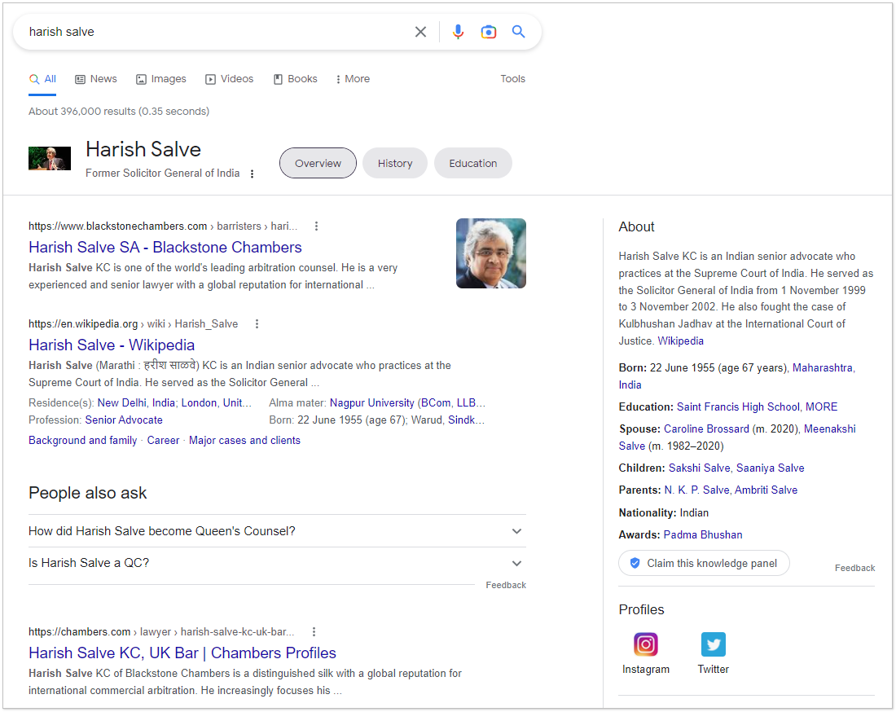
Task: Open the Instagram profile icon
Action: click(646, 644)
